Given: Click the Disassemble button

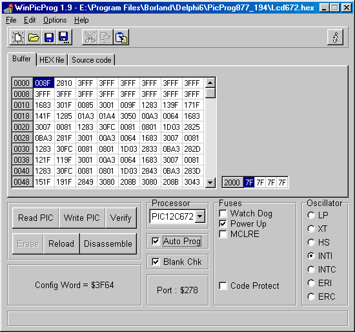Looking at the screenshot, I should pos(108,244).
